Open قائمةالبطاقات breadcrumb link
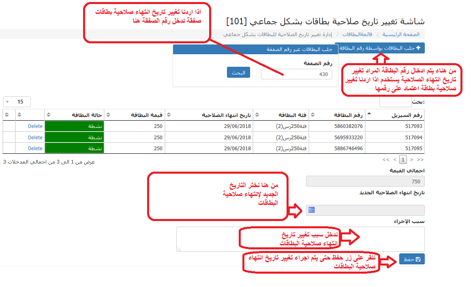The image size is (473, 287). click(x=357, y=34)
